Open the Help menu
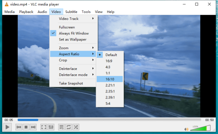Viewport: 218px width, 134px height. point(110,12)
